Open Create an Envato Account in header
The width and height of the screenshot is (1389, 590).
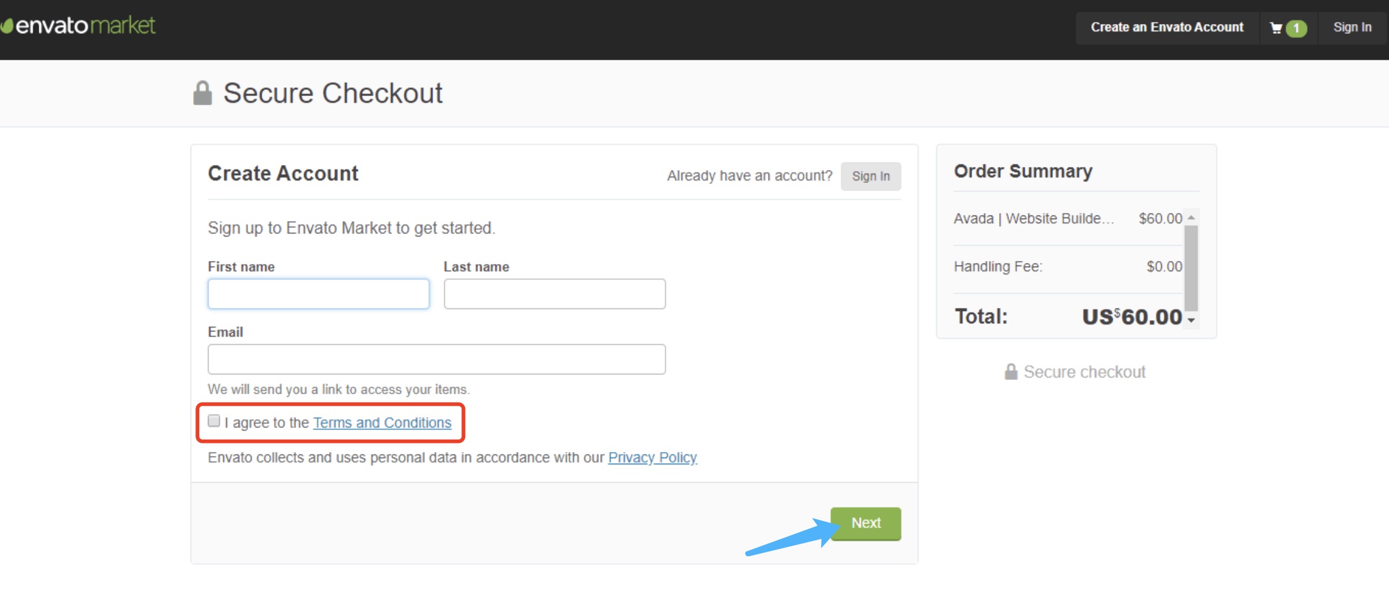[1167, 27]
